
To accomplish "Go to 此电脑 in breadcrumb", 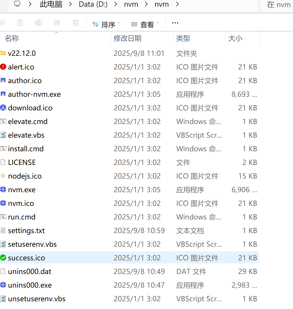I will [51, 4].
